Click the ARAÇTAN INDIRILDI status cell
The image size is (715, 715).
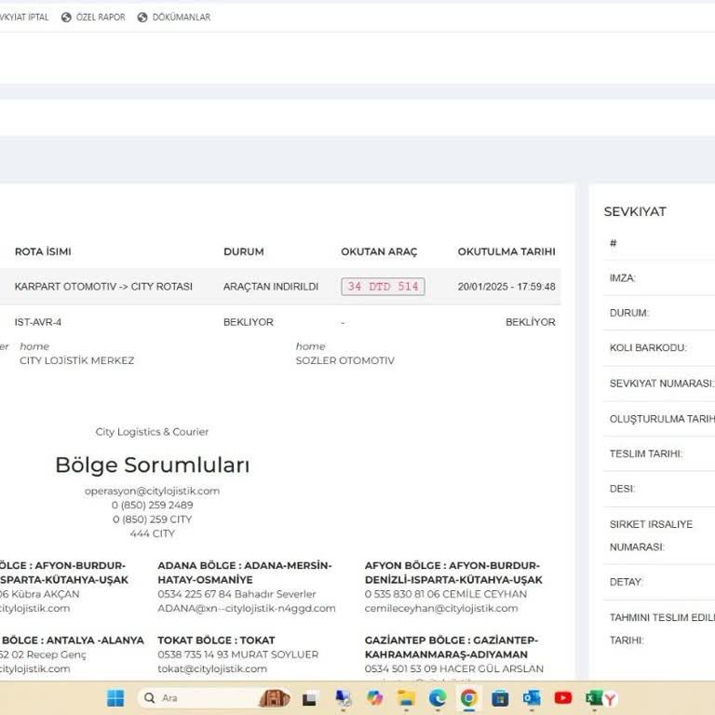[x=271, y=287]
